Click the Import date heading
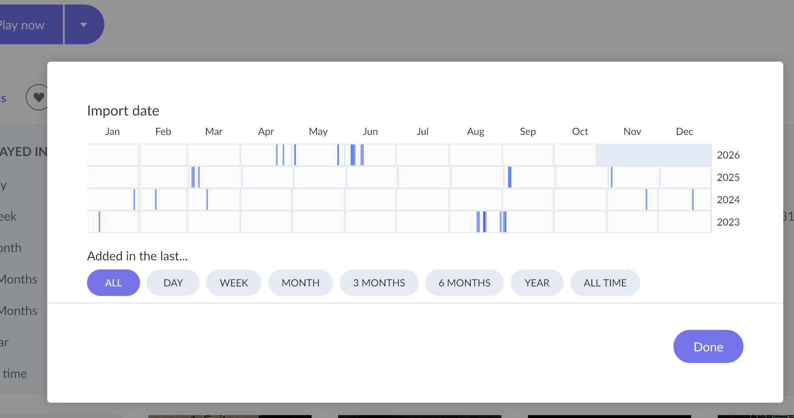 pyautogui.click(x=123, y=111)
